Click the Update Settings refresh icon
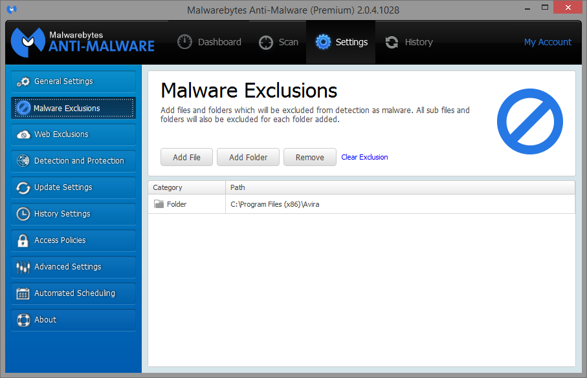The width and height of the screenshot is (587, 378). 23,187
